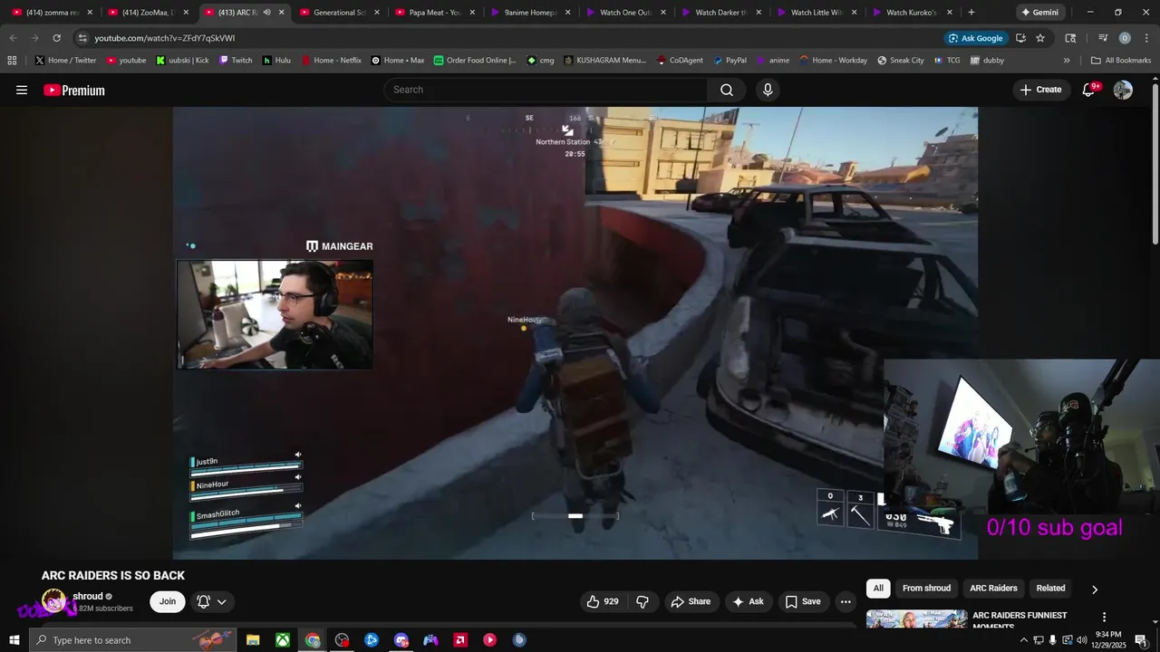The height and width of the screenshot is (652, 1160).
Task: Open Ask for this video
Action: [x=749, y=601]
